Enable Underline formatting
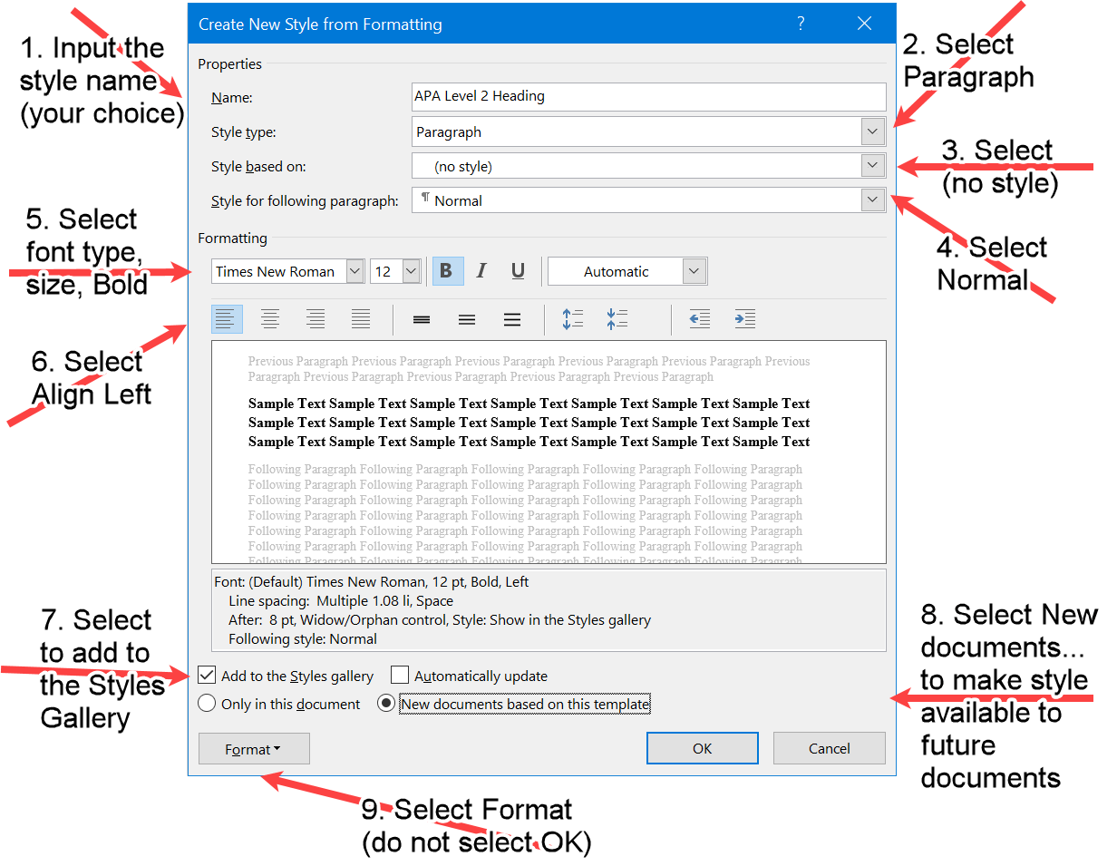 click(x=518, y=270)
